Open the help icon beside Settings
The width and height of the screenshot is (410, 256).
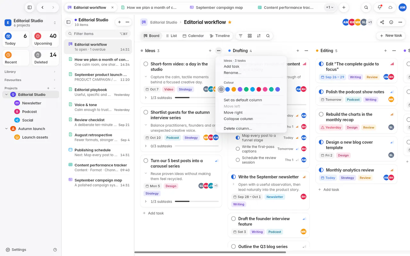pos(55,250)
